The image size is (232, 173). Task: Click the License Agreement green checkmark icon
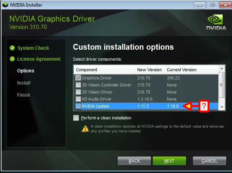pyautogui.click(x=12, y=59)
